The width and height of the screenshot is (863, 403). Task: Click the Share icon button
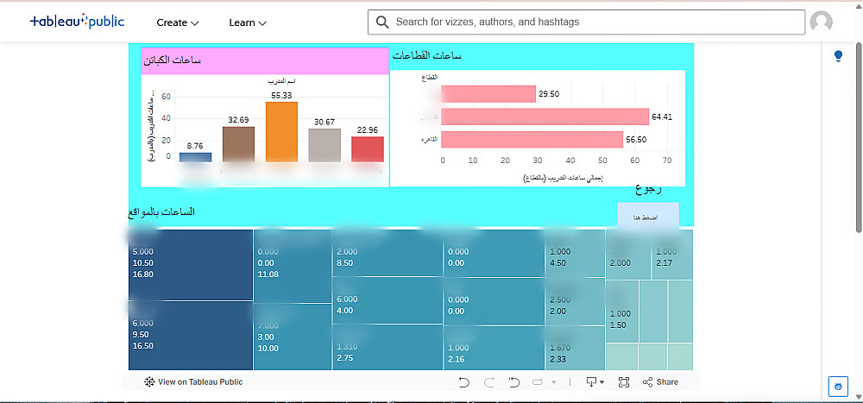point(660,382)
